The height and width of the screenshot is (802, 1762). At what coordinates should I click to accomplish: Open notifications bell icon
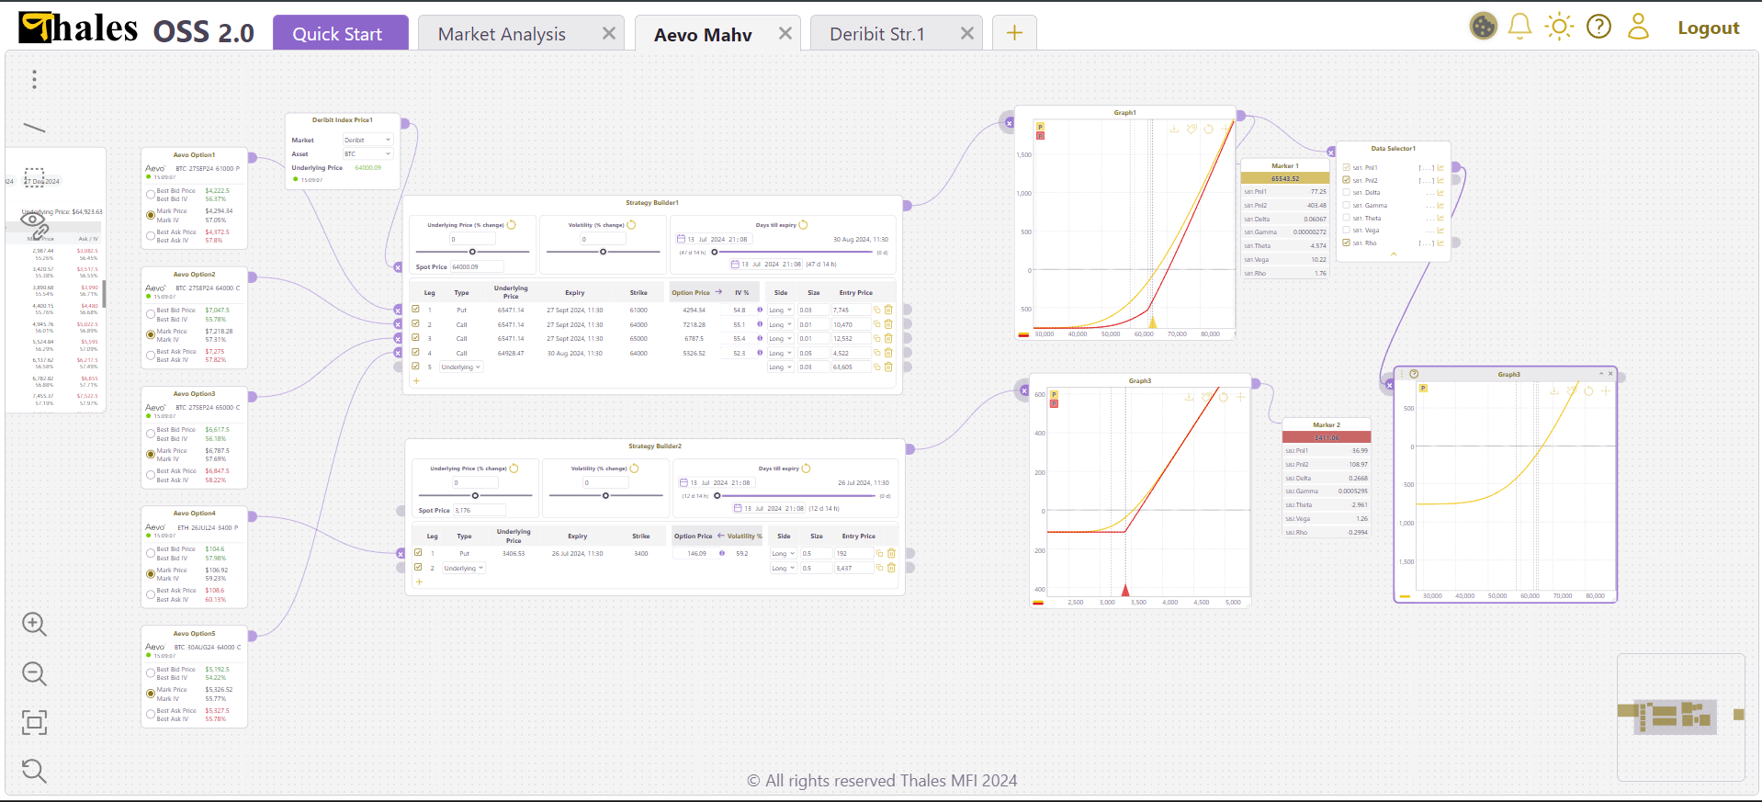point(1519,27)
